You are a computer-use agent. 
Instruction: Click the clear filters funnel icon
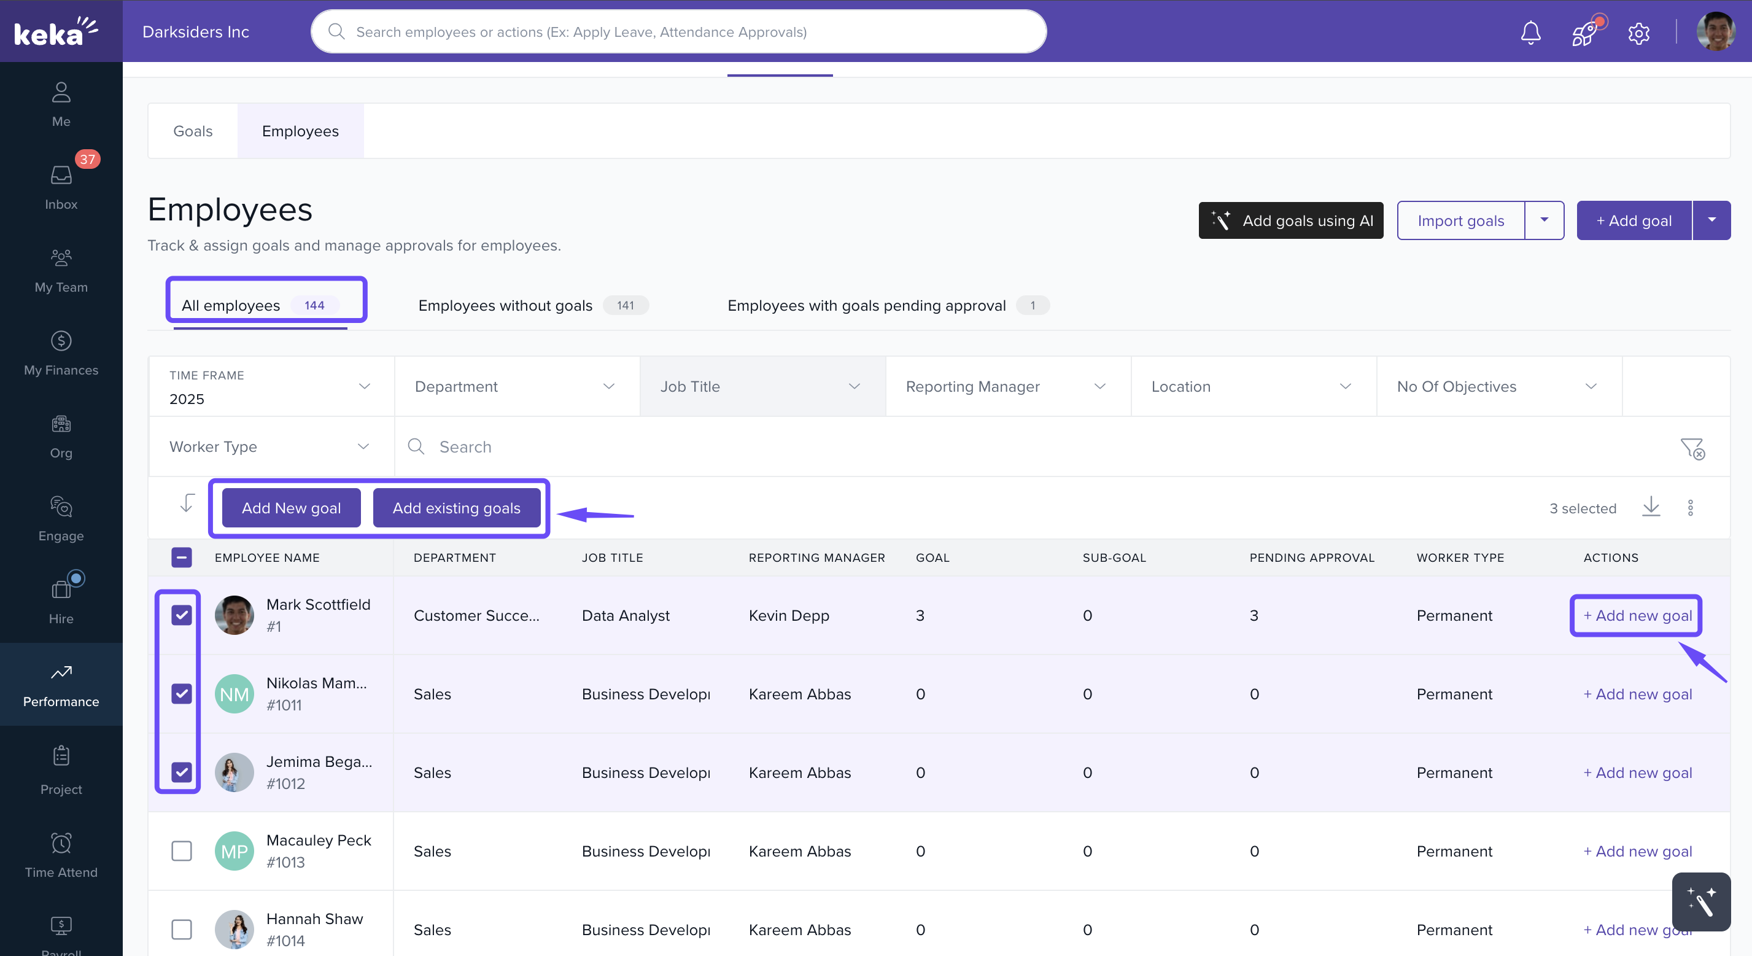[1692, 448]
